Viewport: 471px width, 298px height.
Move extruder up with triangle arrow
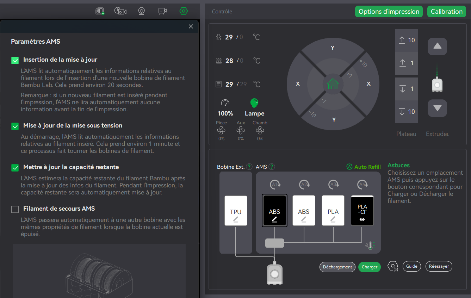[x=437, y=46]
